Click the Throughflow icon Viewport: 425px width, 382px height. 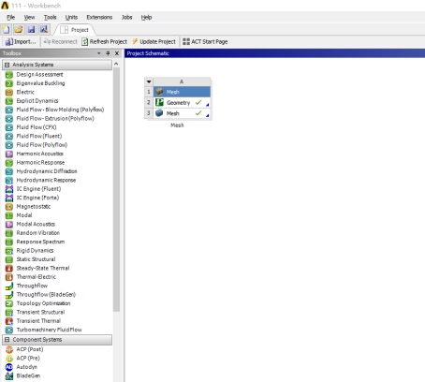[x=9, y=286]
